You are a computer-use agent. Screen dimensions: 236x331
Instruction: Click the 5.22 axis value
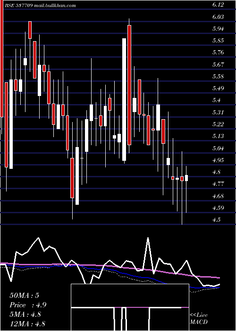click(x=218, y=124)
